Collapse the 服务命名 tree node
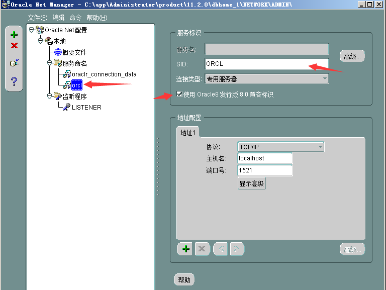The image size is (386, 290). (49, 63)
